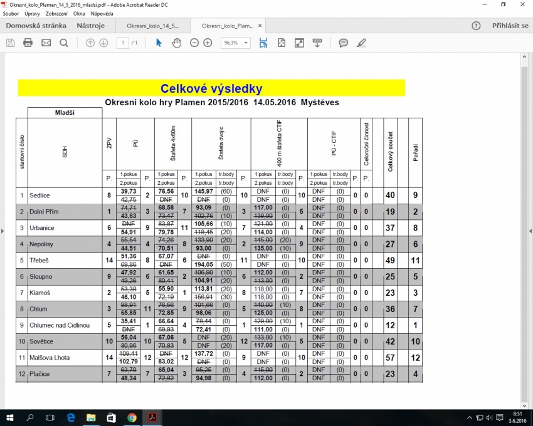Image resolution: width=533 pixels, height=426 pixels.
Task: Select the arrow selection tool
Action: (159, 43)
